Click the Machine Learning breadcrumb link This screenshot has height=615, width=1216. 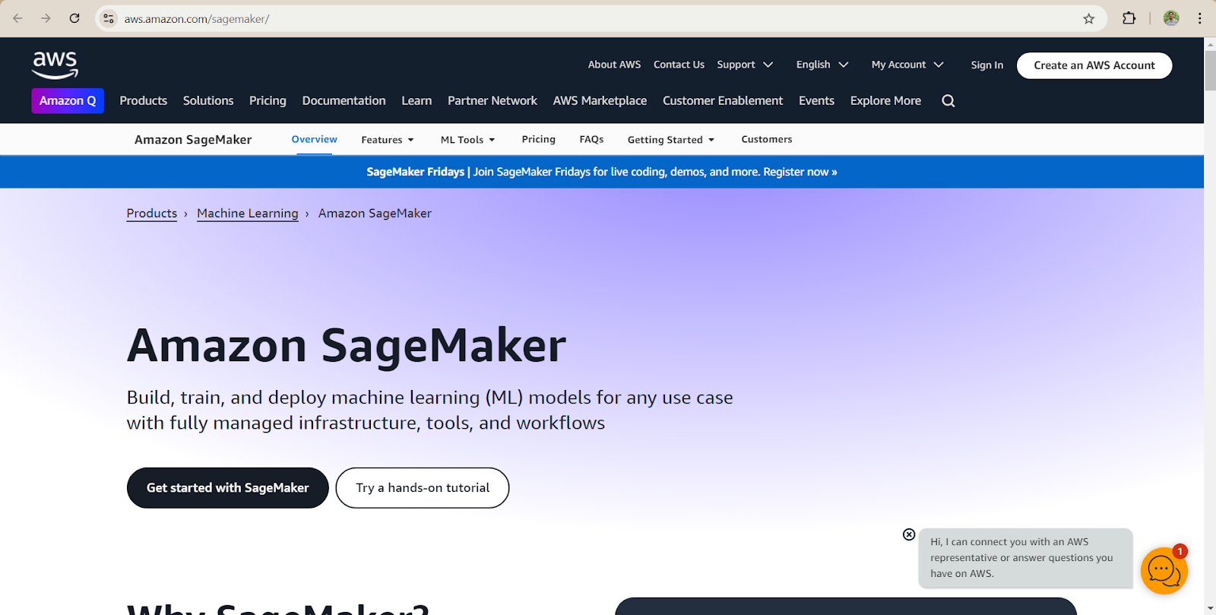248,214
